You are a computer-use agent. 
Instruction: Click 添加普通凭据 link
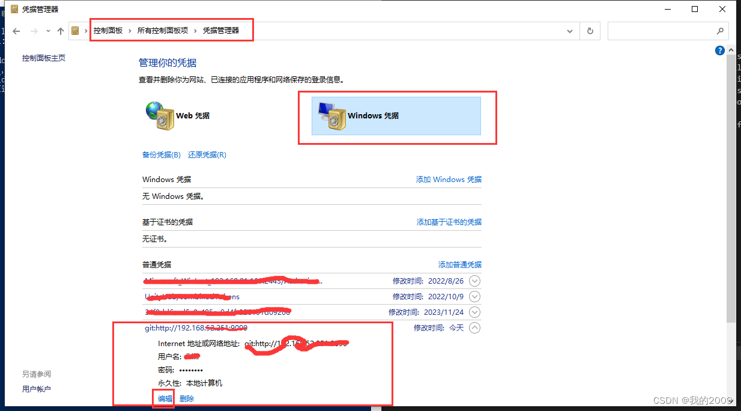point(460,265)
